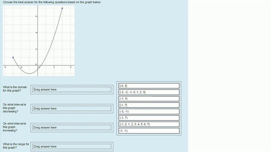Click the drop box for the decreasing interval question
This screenshot has height=152, width=271.
pyautogui.click(x=72, y=109)
